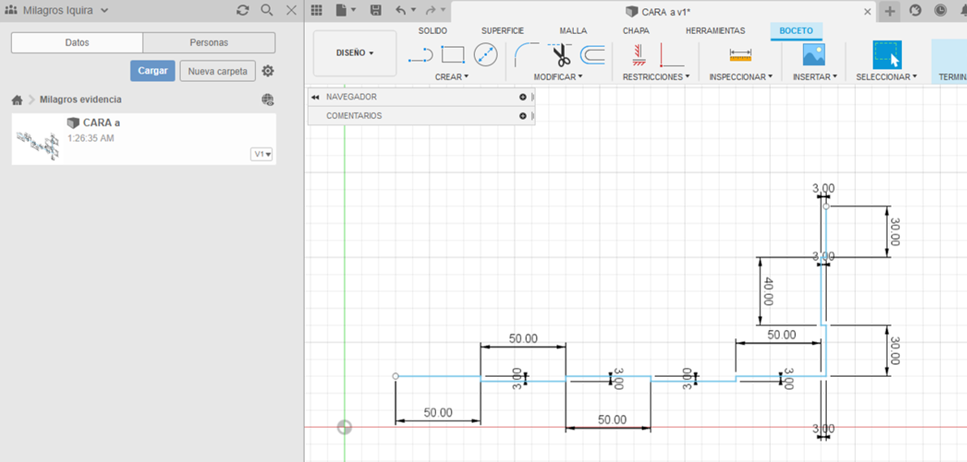
Task: Select the bottom-left 50.00 dimension
Action: (x=438, y=413)
